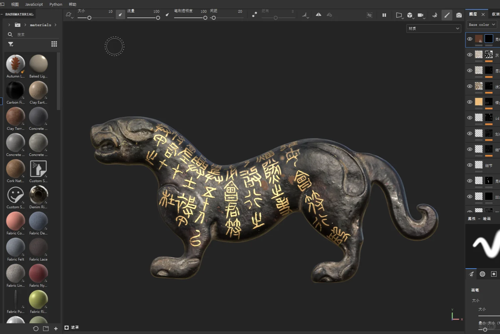The width and height of the screenshot is (500, 334).
Task: Toggle eye icon of the 细节 layer
Action: click(470, 165)
